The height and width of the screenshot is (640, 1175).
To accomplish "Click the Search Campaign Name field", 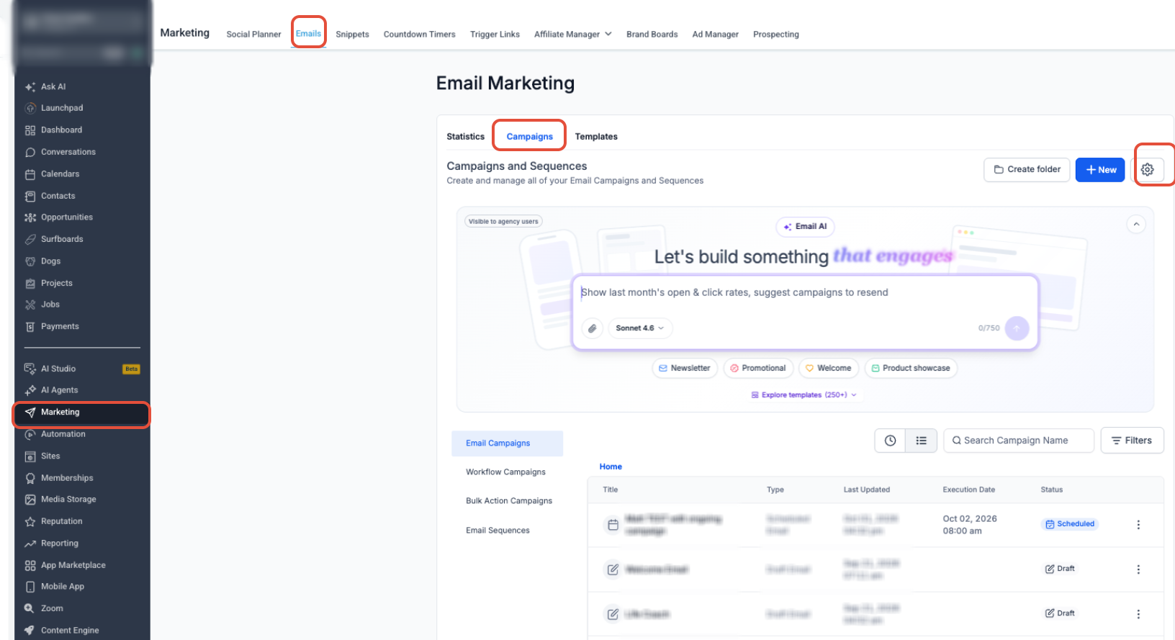I will pos(1019,441).
